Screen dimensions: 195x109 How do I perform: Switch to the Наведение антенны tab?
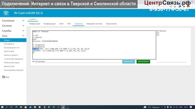[x=94, y=24]
